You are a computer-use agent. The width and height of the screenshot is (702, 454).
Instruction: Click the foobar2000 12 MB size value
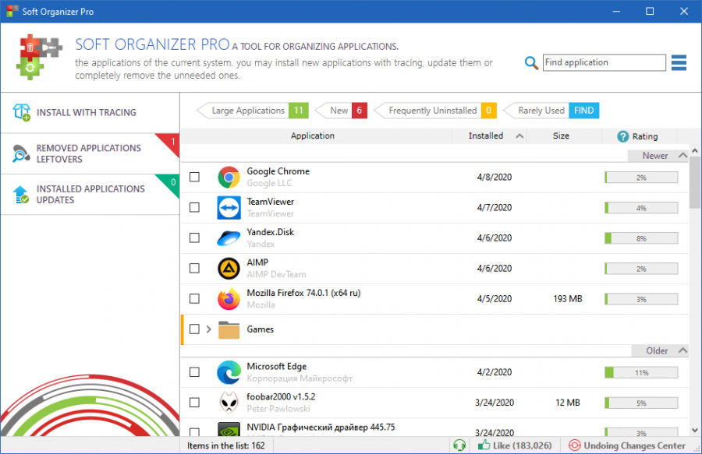click(x=568, y=403)
